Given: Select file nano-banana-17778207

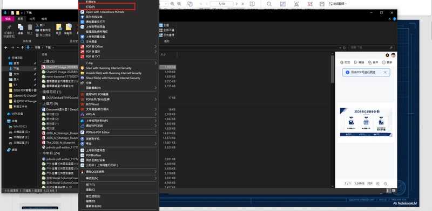Looking at the screenshot, I should pyautogui.click(x=60, y=76).
